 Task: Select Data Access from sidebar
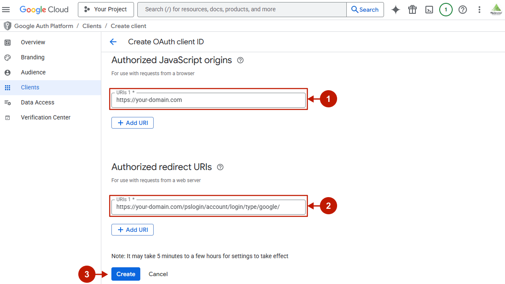point(37,102)
